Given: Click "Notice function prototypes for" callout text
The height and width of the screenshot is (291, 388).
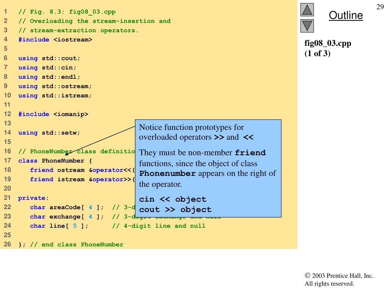Looking at the screenshot, I should (x=191, y=127).
